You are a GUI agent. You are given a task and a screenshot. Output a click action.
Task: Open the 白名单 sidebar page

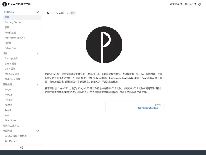coord(22,43)
